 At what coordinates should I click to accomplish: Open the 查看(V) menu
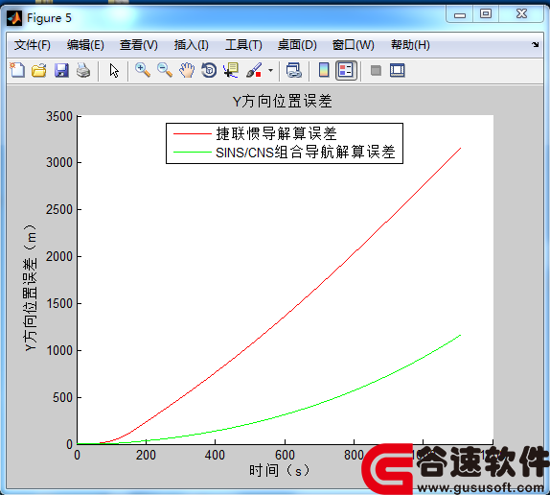click(139, 45)
